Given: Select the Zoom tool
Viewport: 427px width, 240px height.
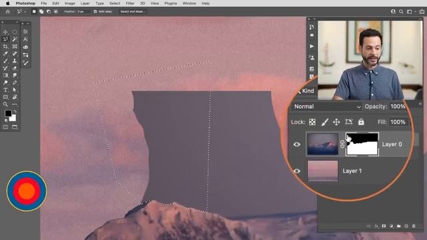Looking at the screenshot, I should (x=5, y=104).
